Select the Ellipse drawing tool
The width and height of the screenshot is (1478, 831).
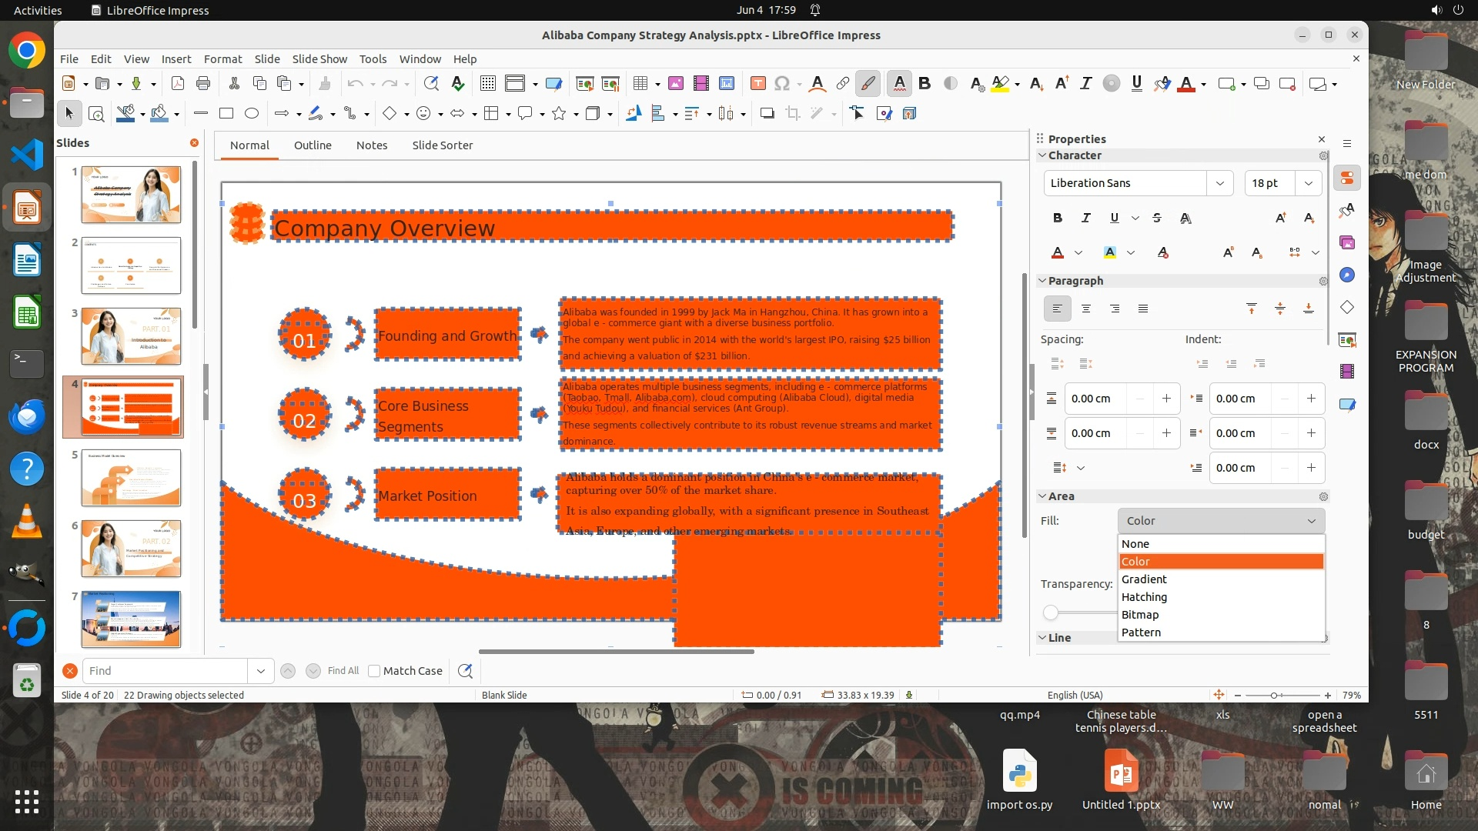pos(252,114)
